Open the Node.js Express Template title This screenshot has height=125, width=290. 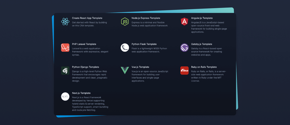[146, 18]
